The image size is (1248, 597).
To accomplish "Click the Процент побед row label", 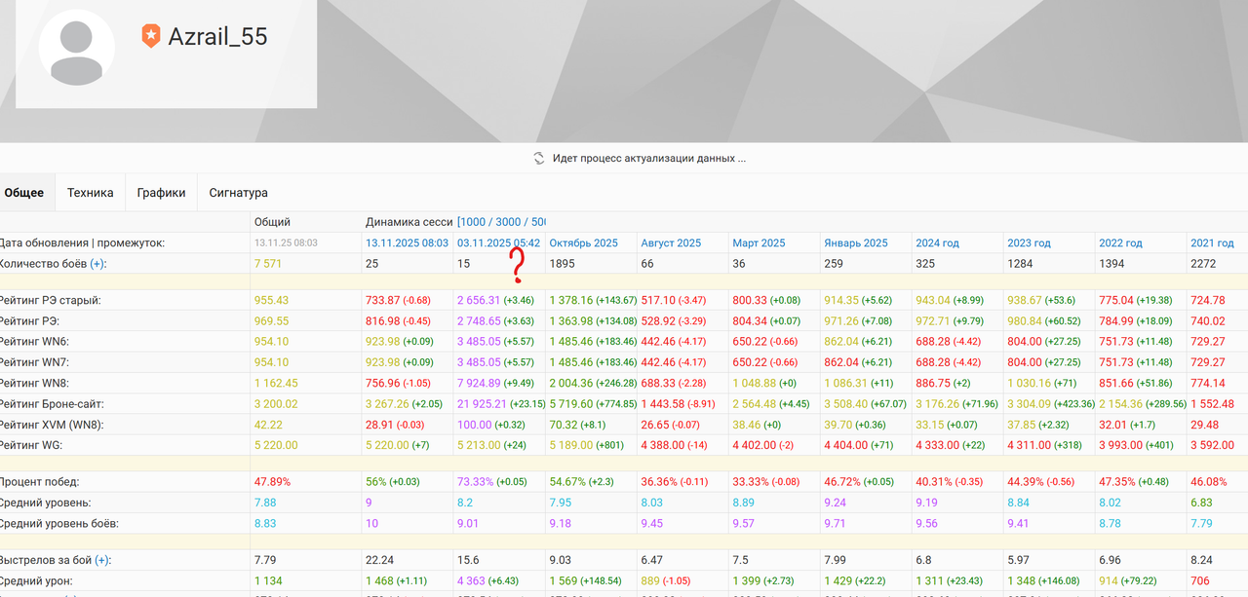I will tap(40, 482).
